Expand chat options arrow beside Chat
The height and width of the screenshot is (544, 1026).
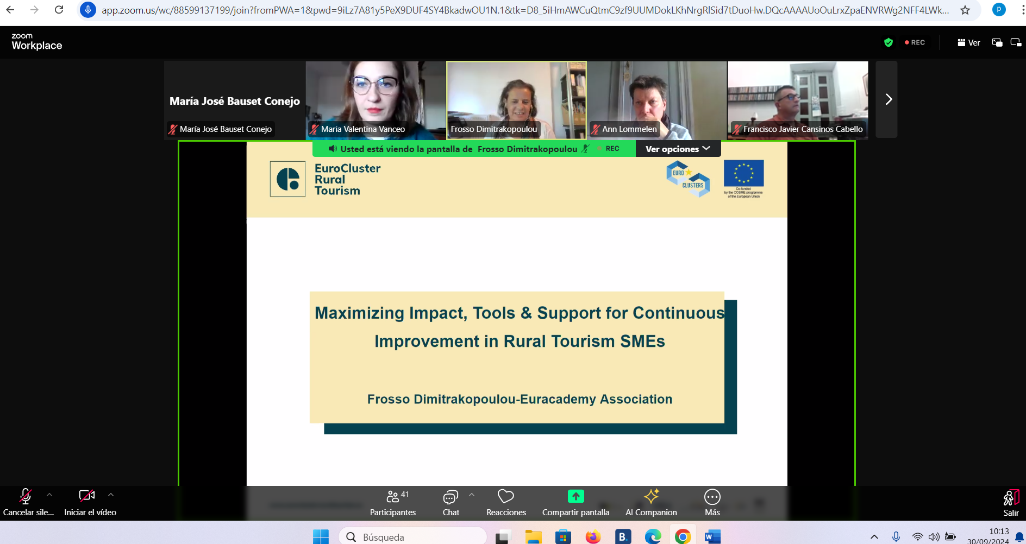click(x=472, y=495)
